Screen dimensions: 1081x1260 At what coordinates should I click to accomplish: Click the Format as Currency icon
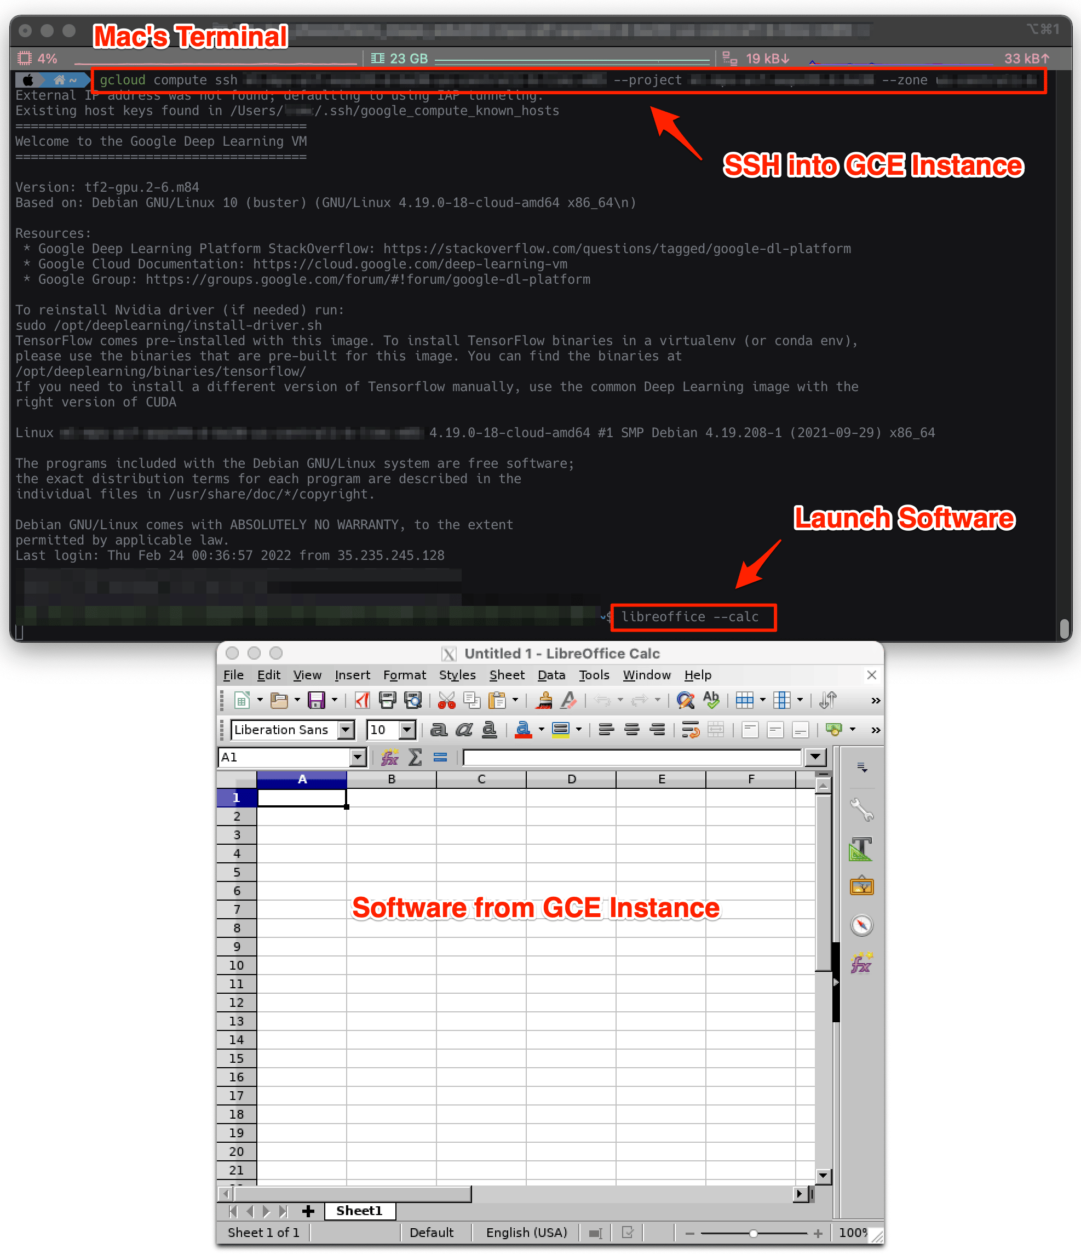click(833, 729)
